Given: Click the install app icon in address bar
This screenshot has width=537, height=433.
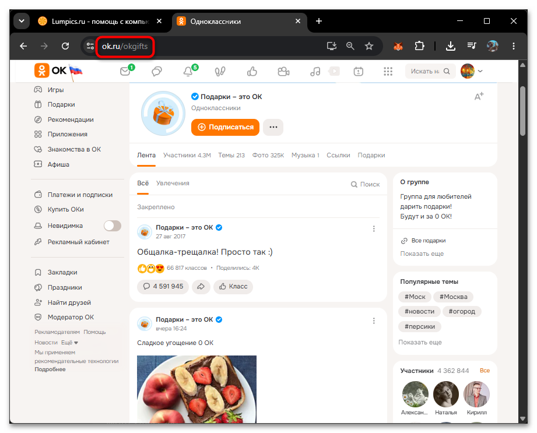Looking at the screenshot, I should (x=332, y=46).
